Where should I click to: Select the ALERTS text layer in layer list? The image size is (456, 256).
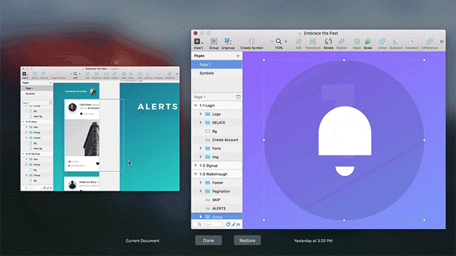(x=216, y=209)
